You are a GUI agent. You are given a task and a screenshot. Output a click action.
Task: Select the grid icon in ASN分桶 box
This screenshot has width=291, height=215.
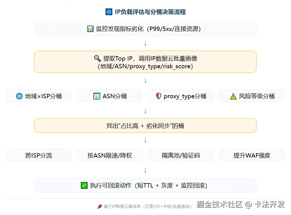[x=97, y=96]
